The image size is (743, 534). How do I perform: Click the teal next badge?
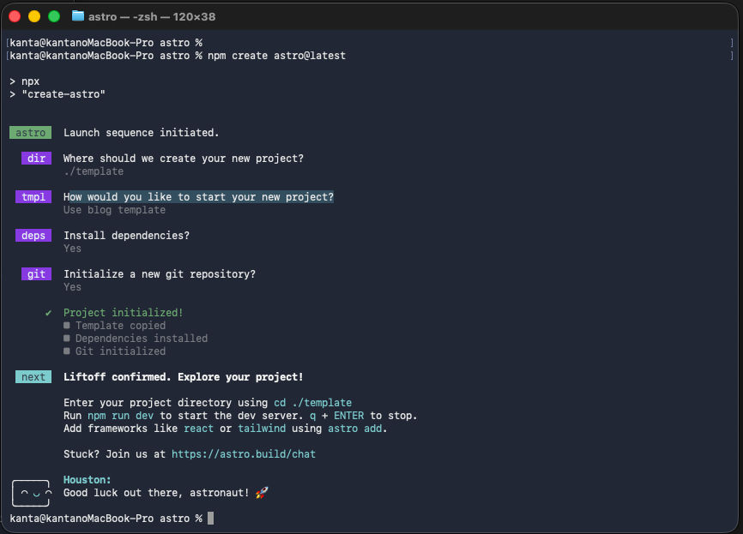point(33,377)
